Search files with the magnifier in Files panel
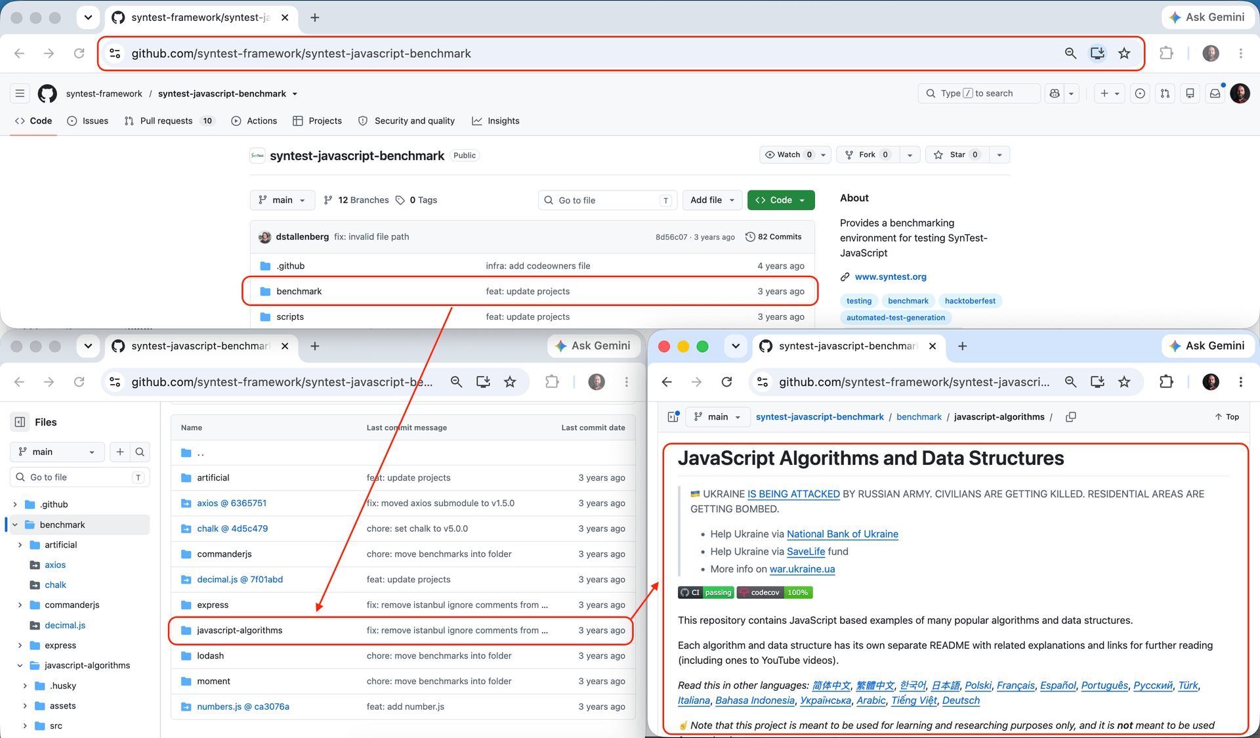The width and height of the screenshot is (1260, 738). click(140, 452)
